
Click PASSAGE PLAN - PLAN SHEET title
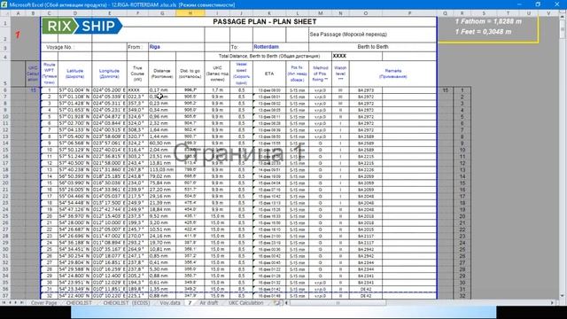click(x=265, y=21)
